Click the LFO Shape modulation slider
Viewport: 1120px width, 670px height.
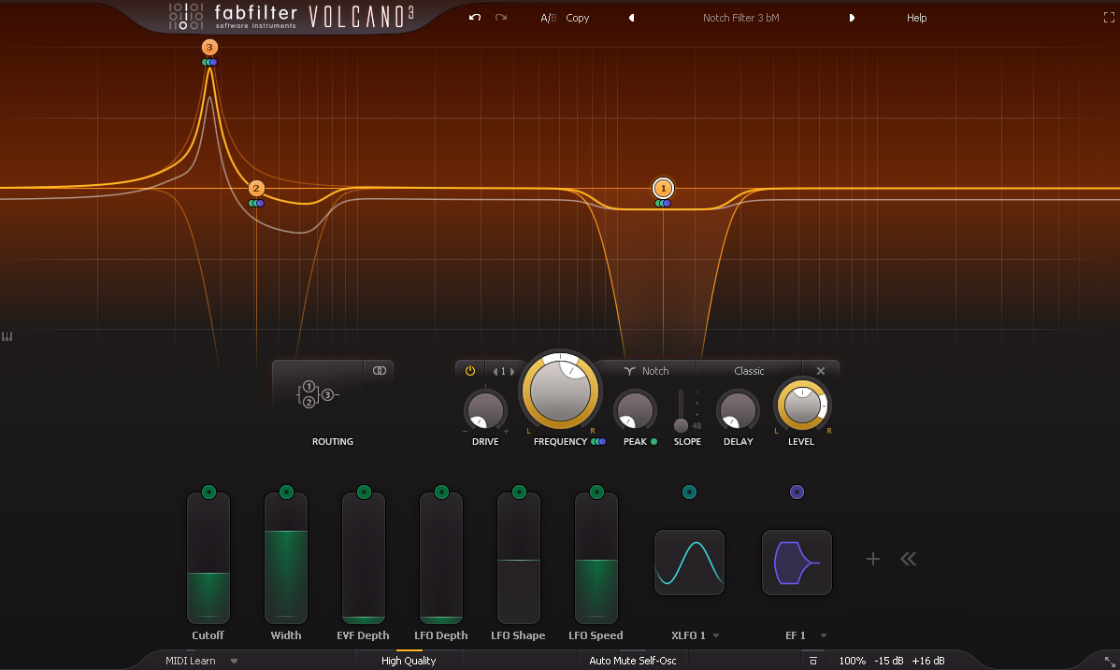tap(519, 558)
